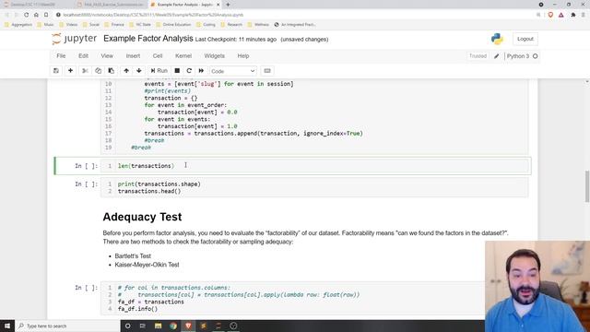Run the selected cell
Image resolution: width=590 pixels, height=332 pixels.
159,71
